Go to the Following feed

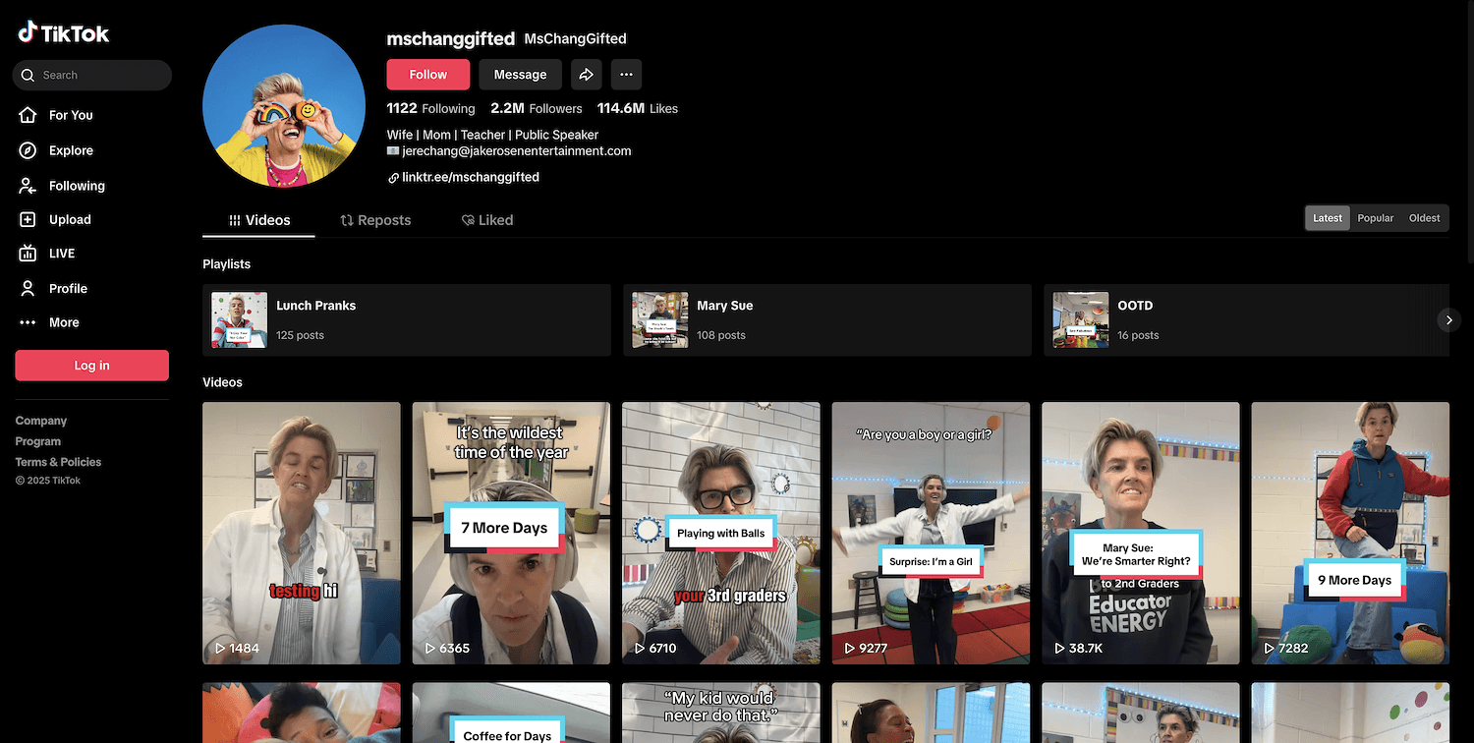pyautogui.click(x=76, y=186)
